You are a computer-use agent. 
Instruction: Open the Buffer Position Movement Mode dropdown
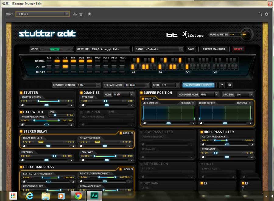(x=209, y=95)
